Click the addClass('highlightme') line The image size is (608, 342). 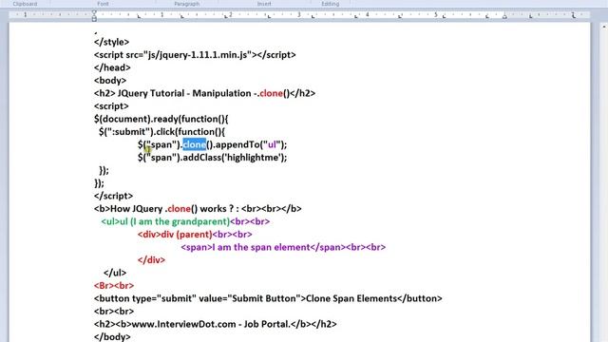tap(212, 158)
